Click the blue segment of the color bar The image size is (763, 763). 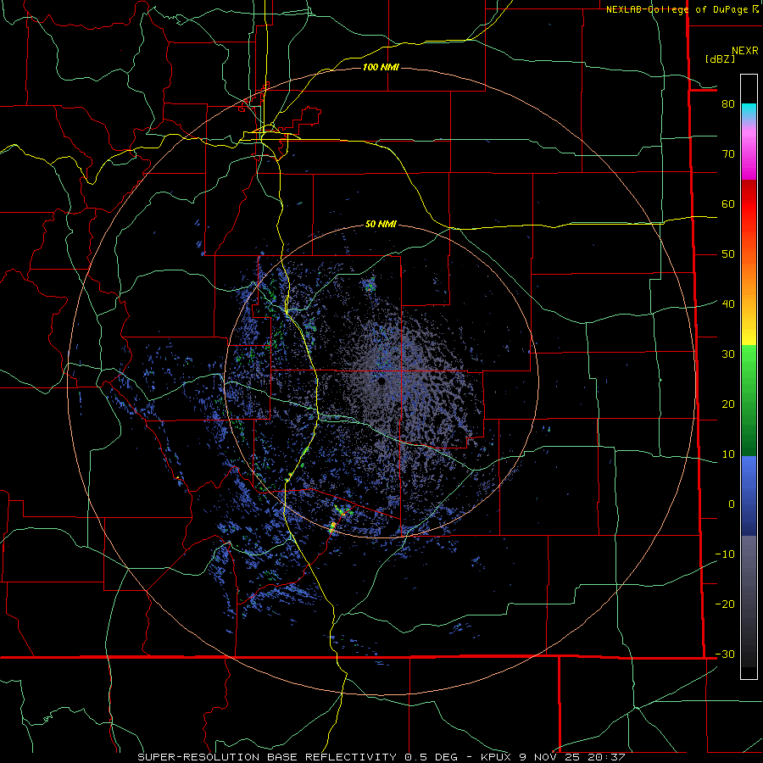point(749,495)
